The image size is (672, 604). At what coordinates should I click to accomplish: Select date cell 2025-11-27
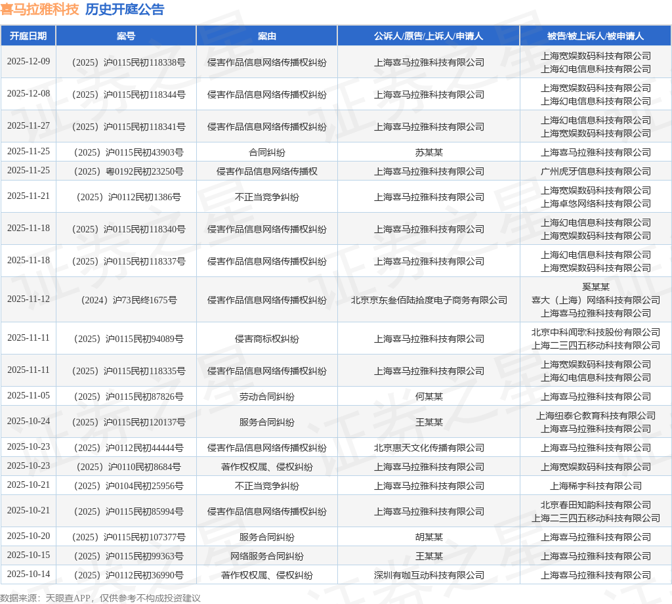pos(28,125)
